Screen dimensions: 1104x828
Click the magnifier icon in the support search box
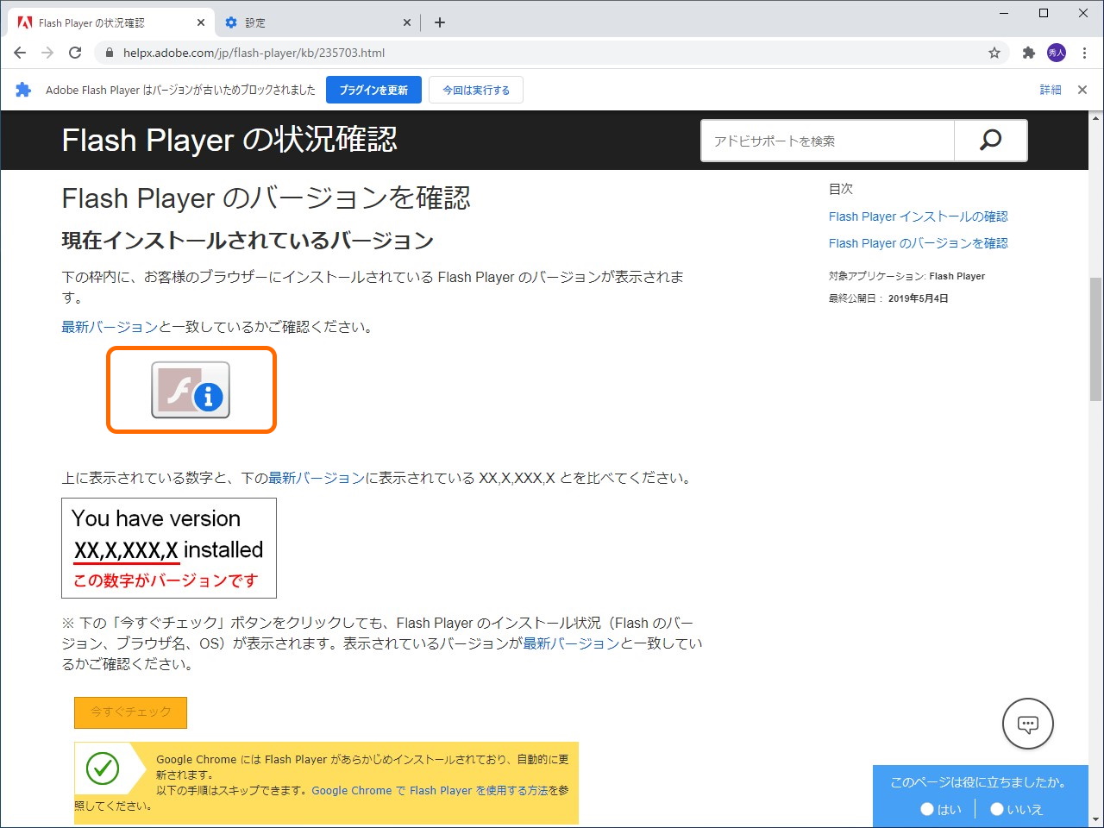(989, 140)
